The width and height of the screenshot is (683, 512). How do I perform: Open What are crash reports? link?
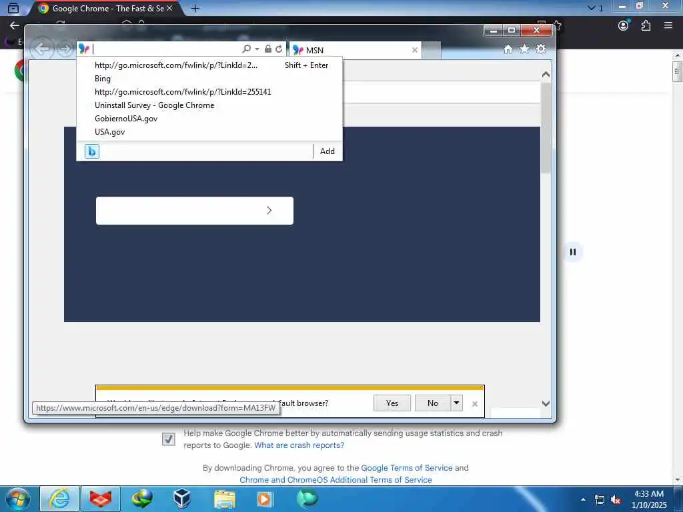point(299,445)
